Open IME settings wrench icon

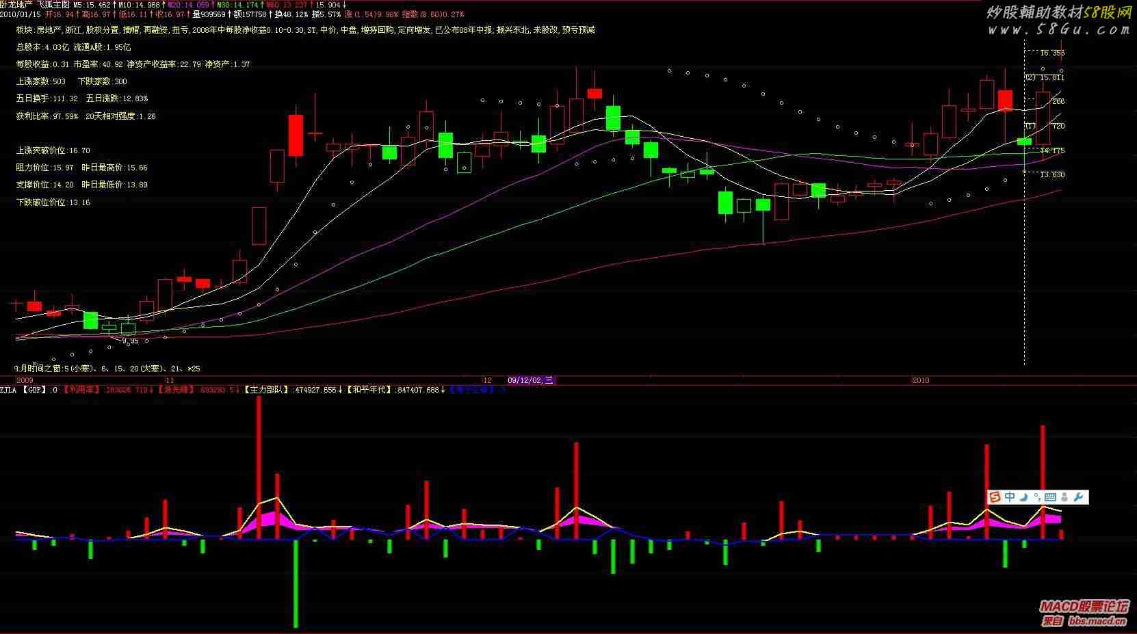(x=1079, y=497)
